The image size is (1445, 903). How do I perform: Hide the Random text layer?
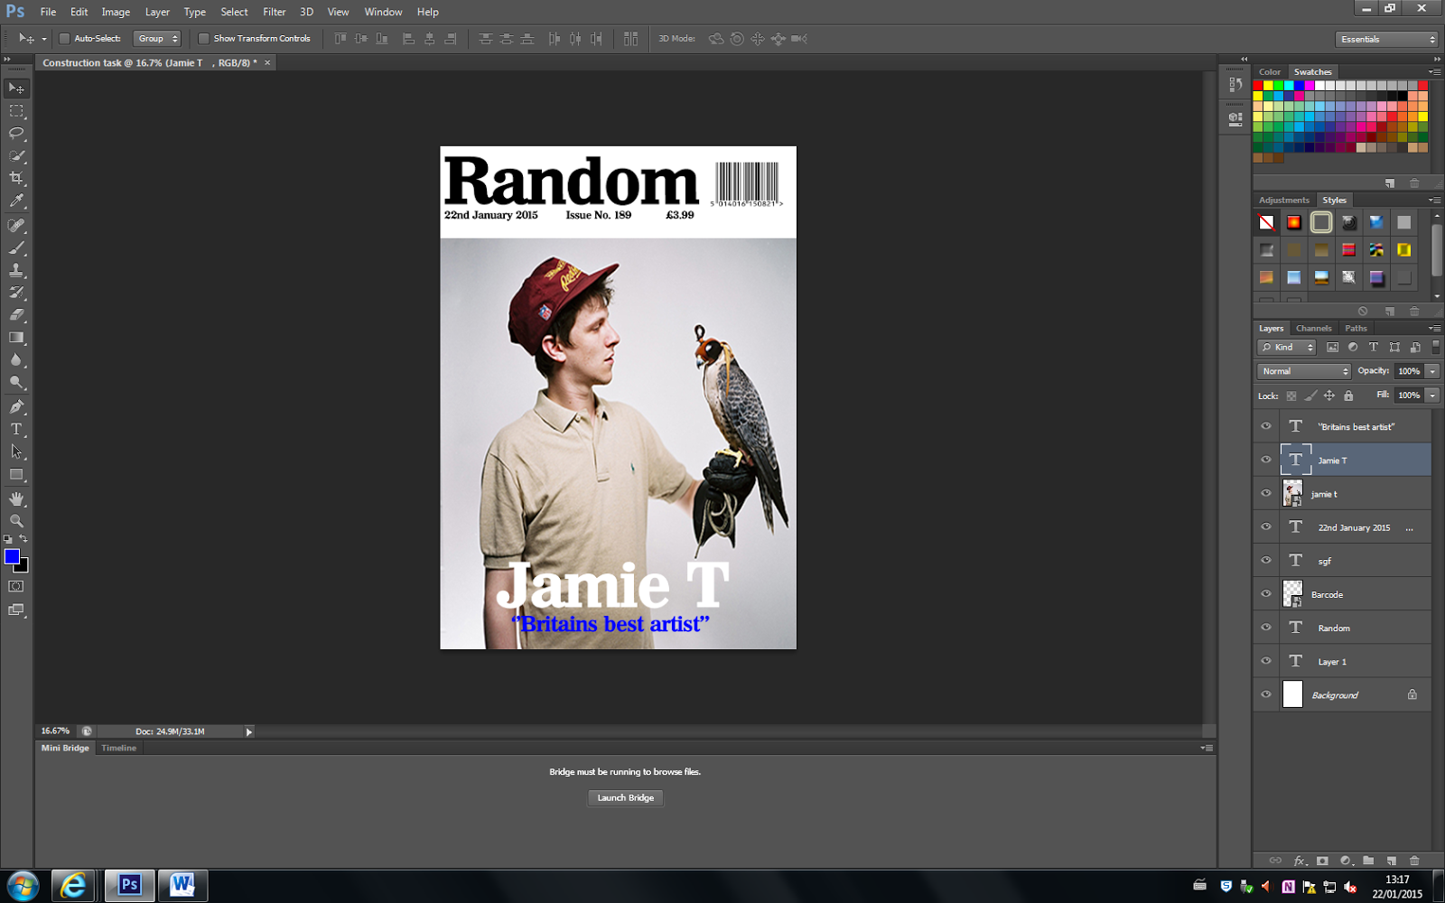[1266, 628]
